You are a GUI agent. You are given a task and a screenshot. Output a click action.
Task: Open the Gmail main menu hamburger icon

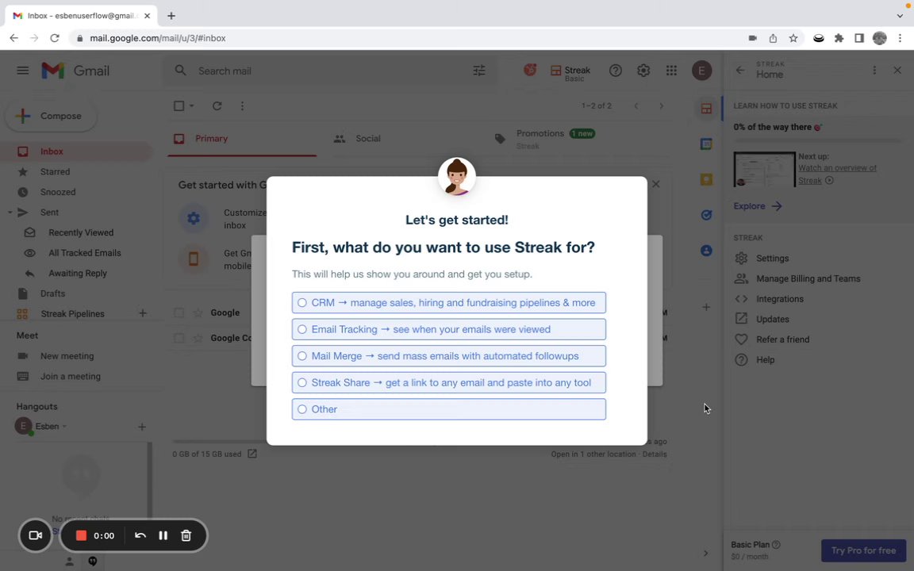pos(23,71)
